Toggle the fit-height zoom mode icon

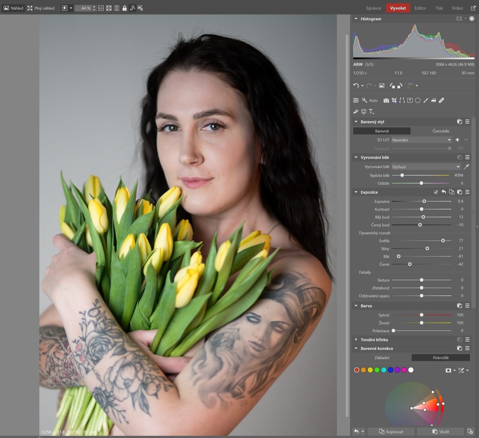pos(117,8)
